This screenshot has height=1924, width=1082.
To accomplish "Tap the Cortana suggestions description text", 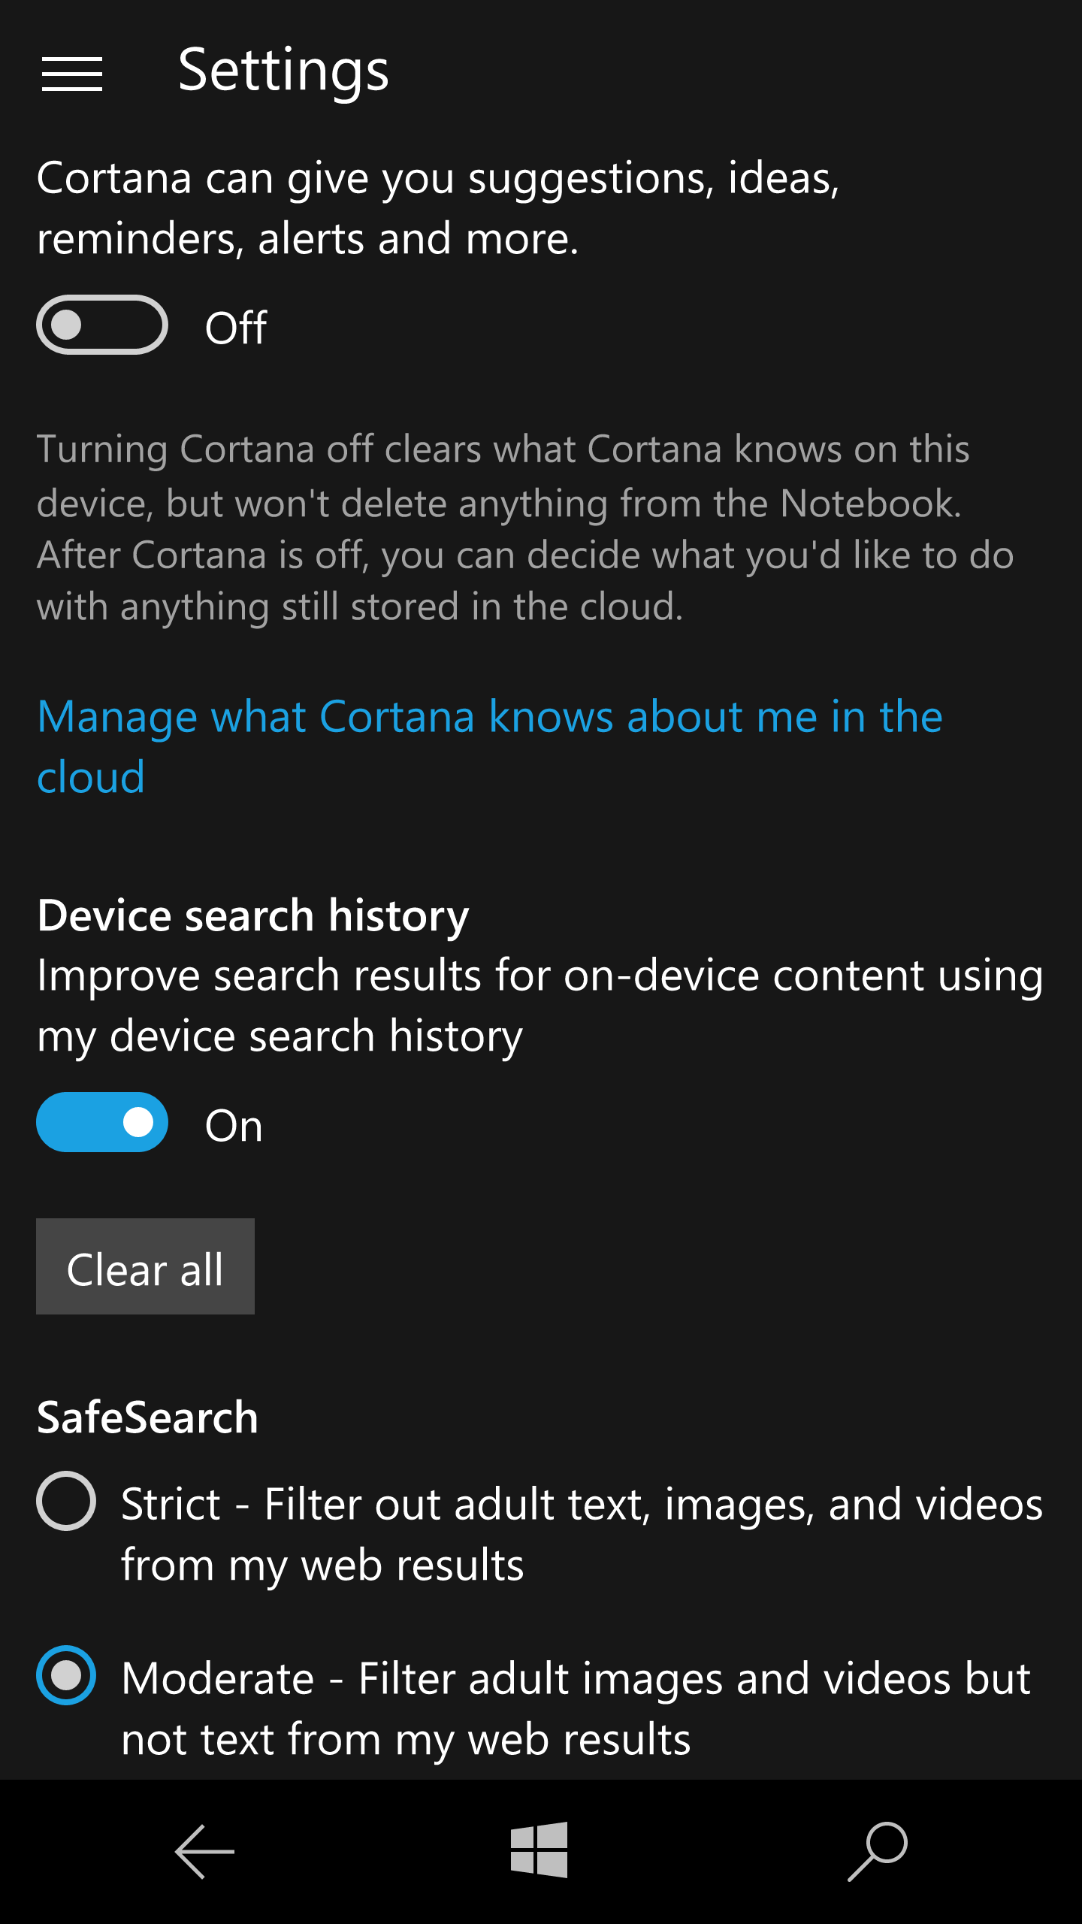I will click(x=437, y=208).
